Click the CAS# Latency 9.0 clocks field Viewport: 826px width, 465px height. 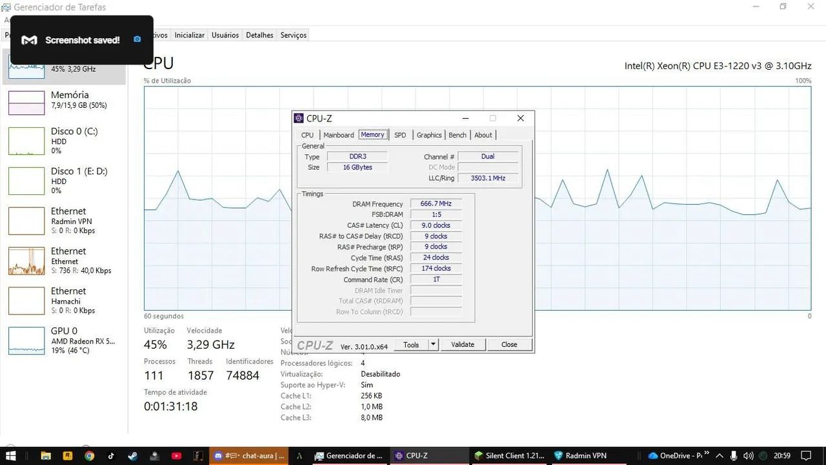tap(436, 225)
